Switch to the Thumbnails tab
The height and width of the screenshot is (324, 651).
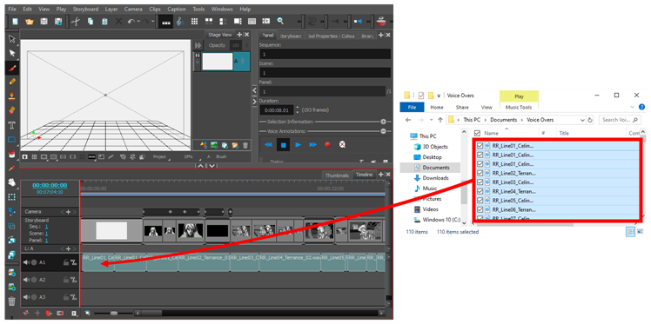tap(337, 175)
